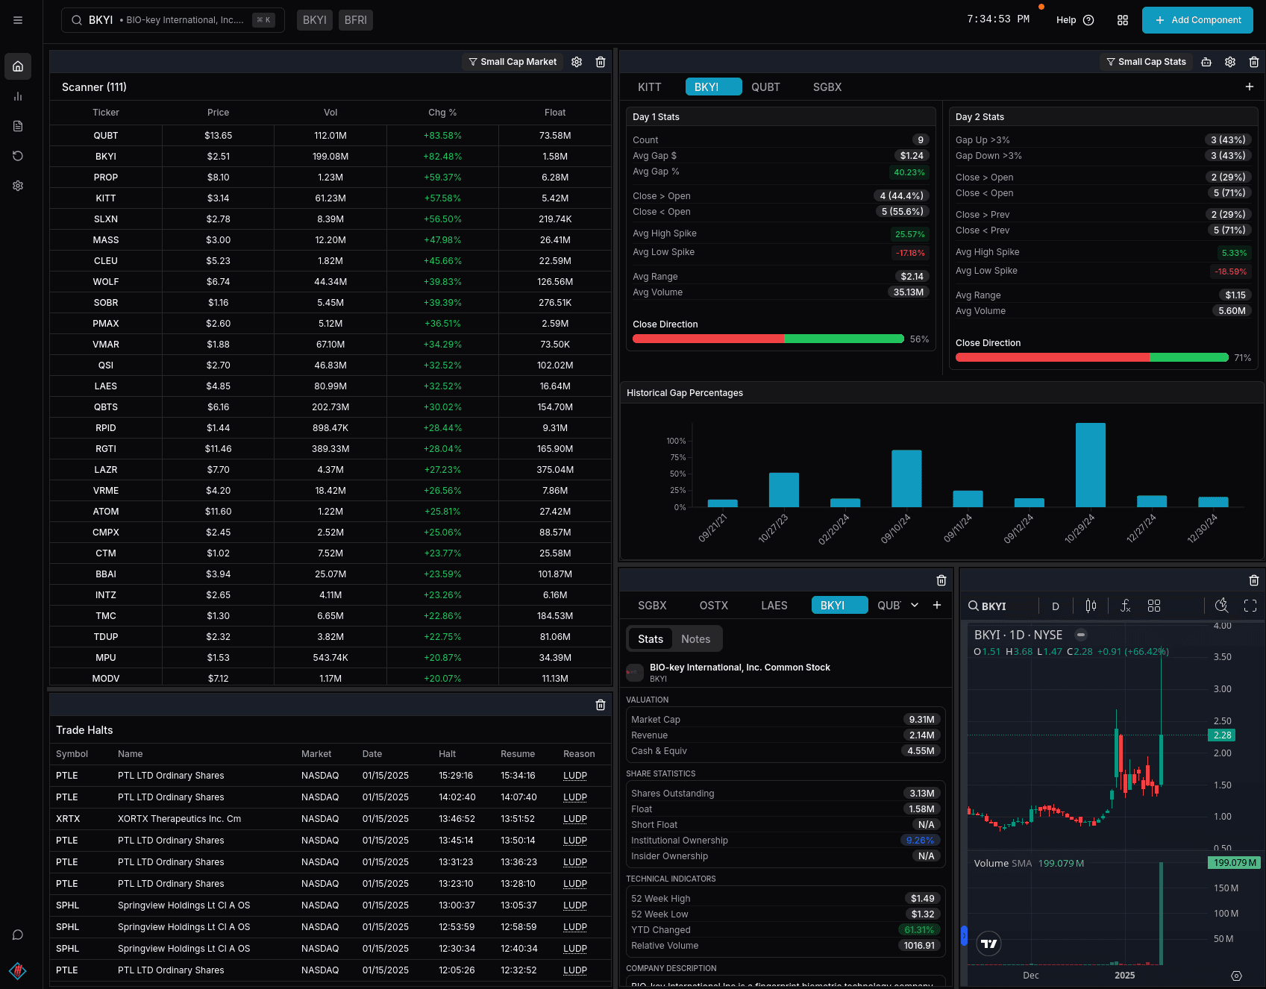
Task: Click the TradingView logo on chart
Action: 988,944
